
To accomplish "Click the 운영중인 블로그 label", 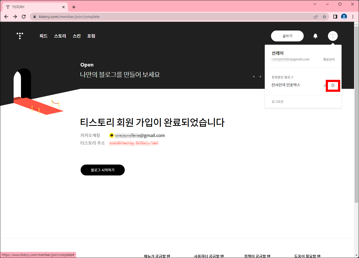I will [x=282, y=77].
